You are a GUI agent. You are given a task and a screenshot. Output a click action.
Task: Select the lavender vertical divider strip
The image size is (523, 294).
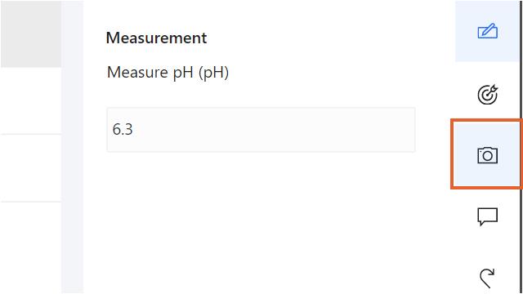pyautogui.click(x=73, y=147)
